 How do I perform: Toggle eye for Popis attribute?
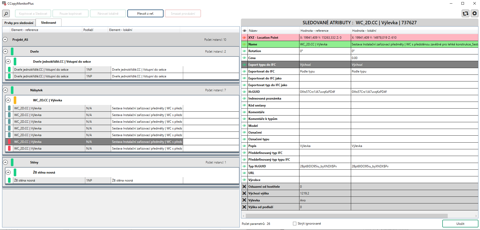244,146
